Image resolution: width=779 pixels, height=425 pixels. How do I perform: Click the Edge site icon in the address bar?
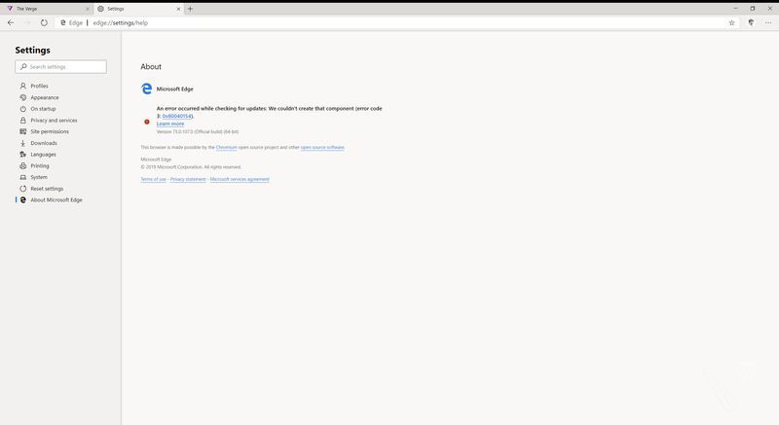point(63,22)
